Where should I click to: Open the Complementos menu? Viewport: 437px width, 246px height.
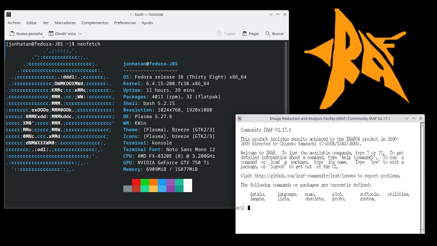pyautogui.click(x=95, y=23)
